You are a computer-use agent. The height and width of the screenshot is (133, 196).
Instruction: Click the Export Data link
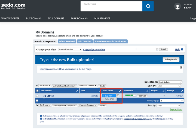coord(176,110)
